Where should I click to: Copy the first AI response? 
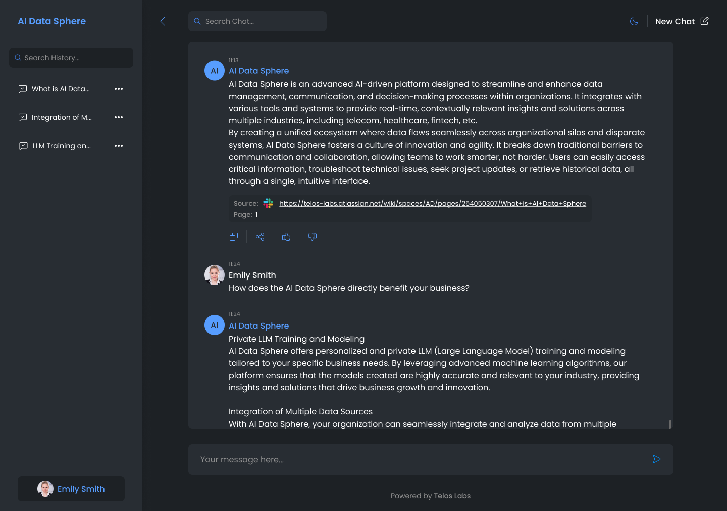tap(234, 237)
